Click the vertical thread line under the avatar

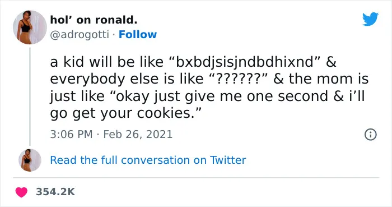coord(30,96)
